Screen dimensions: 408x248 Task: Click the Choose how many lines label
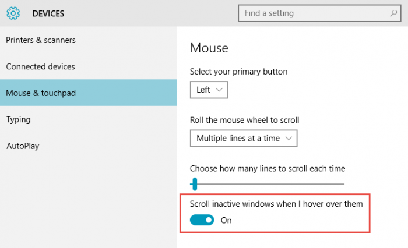(x=268, y=168)
